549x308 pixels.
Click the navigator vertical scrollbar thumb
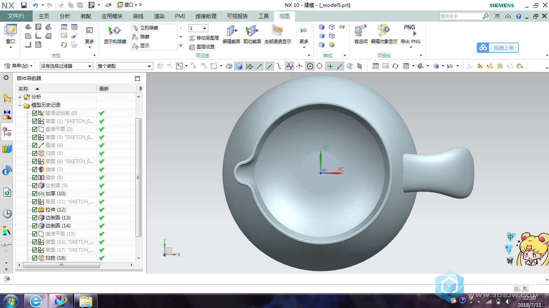139,177
